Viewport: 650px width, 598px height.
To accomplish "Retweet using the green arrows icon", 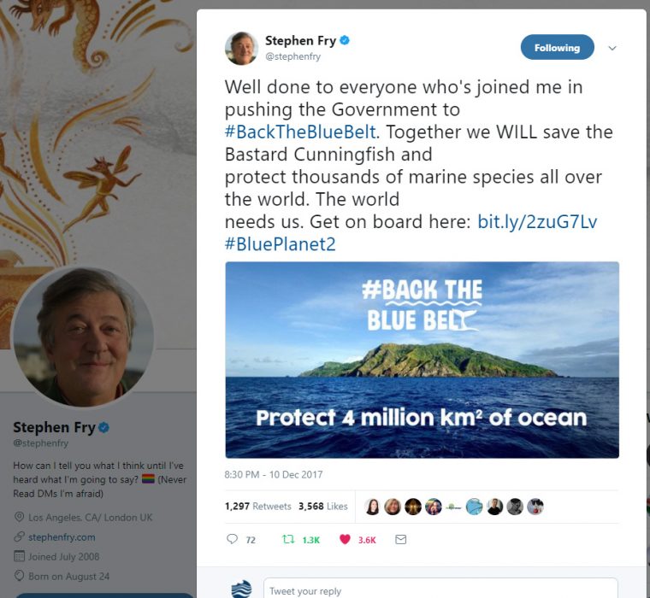I will coord(288,539).
